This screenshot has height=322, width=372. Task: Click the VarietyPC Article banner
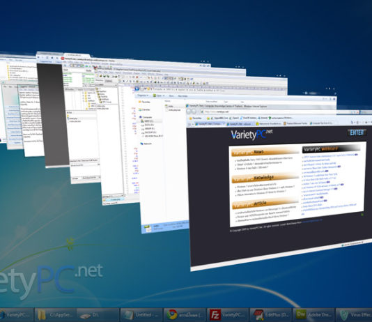[265, 204]
